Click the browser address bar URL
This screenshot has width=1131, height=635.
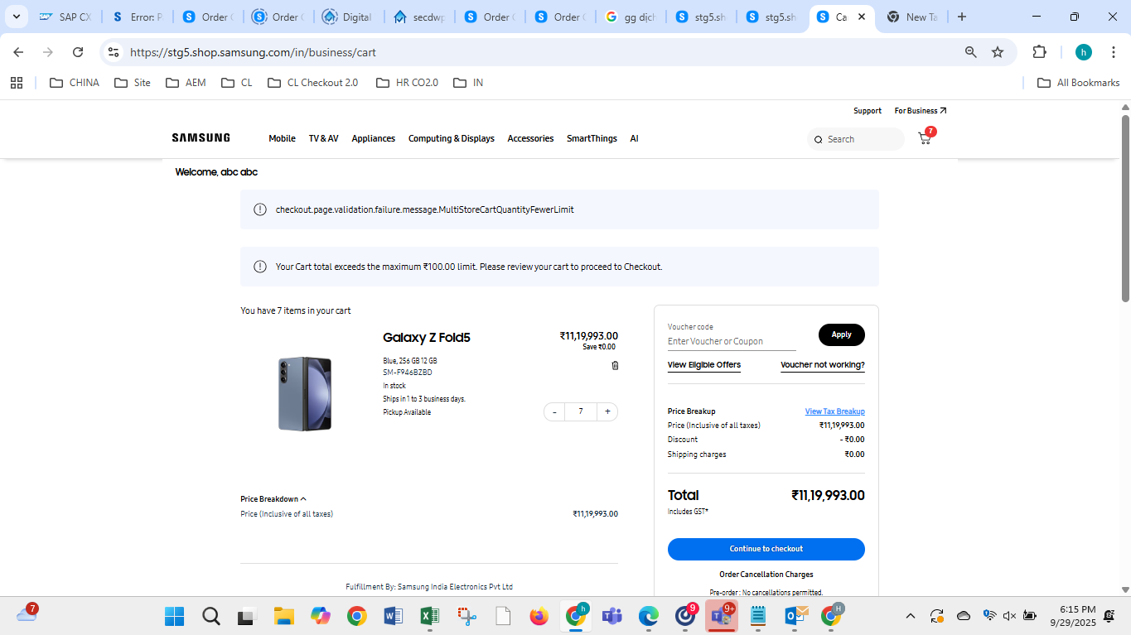click(254, 52)
